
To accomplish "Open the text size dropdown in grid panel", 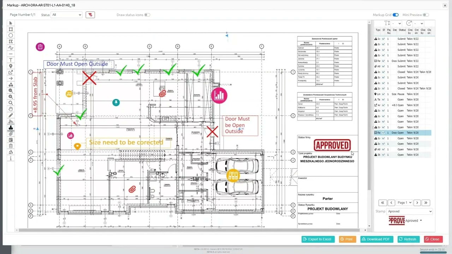I will (397, 24).
